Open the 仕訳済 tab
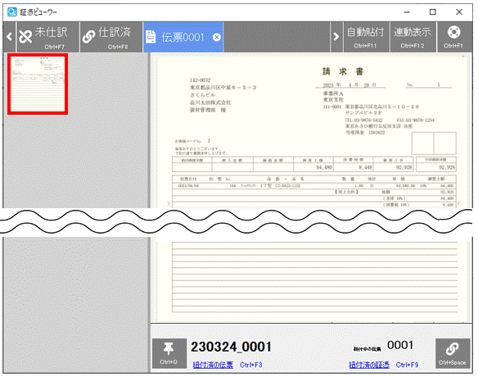Image resolution: width=478 pixels, height=377 pixels. click(x=111, y=37)
